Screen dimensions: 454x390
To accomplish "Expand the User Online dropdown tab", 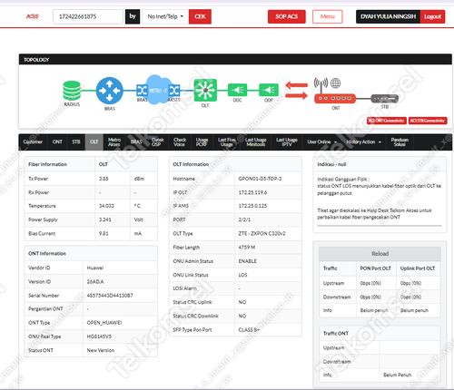I will click(x=322, y=141).
